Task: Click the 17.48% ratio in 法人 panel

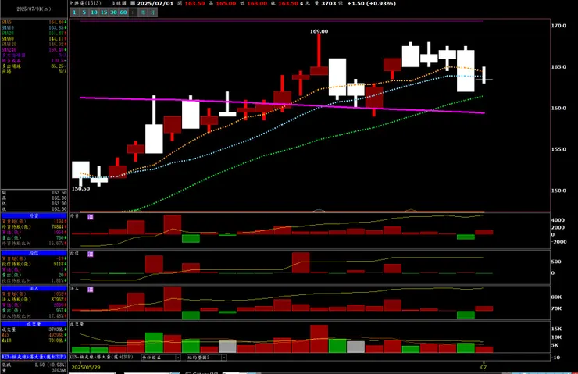Action: pos(57,316)
